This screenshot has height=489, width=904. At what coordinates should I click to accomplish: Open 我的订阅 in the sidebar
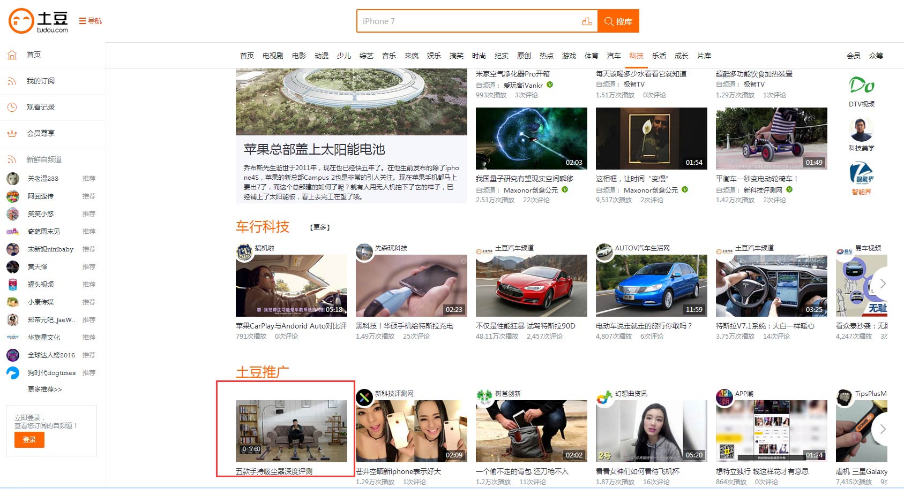click(40, 81)
